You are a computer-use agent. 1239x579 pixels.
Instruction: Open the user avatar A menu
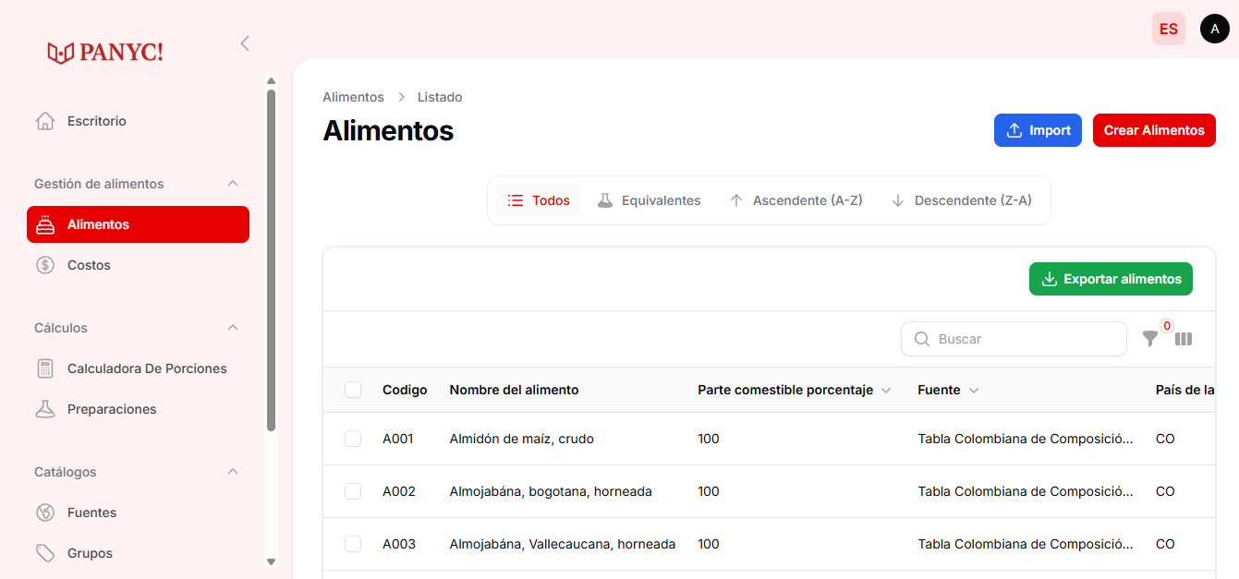(x=1214, y=29)
